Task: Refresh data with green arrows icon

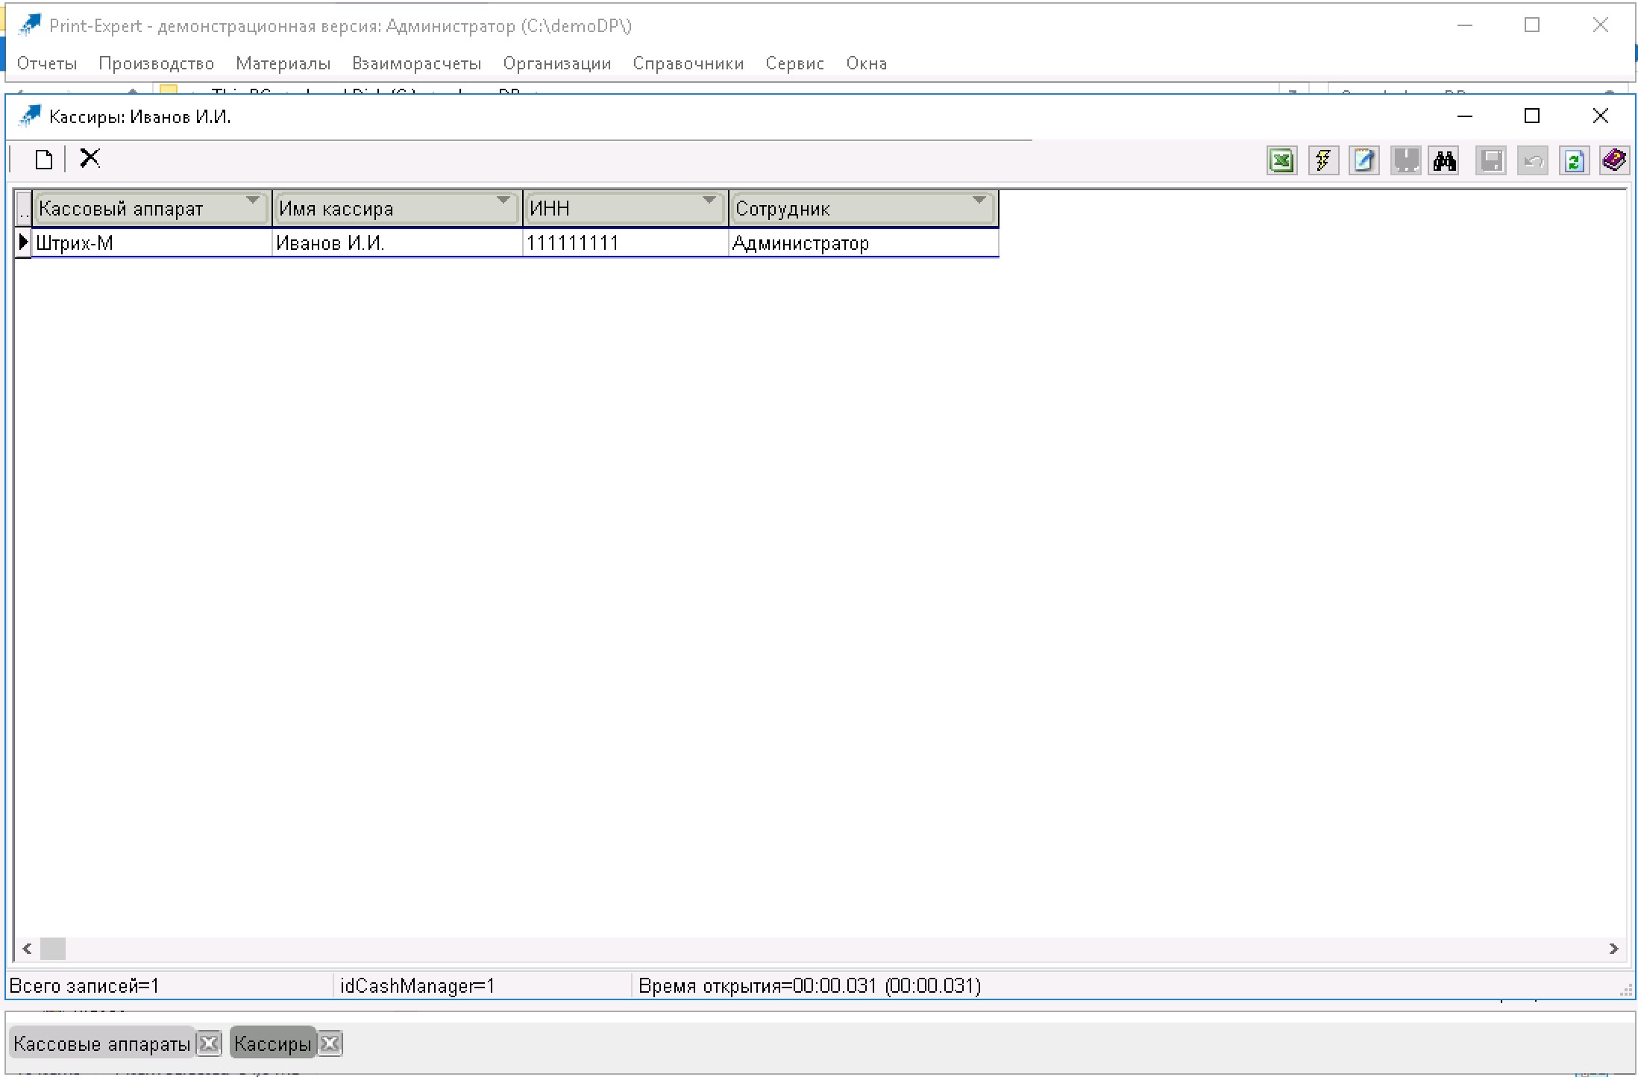Action: 1574,161
